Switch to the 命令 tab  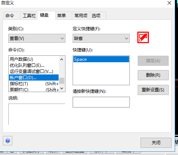point(12,15)
